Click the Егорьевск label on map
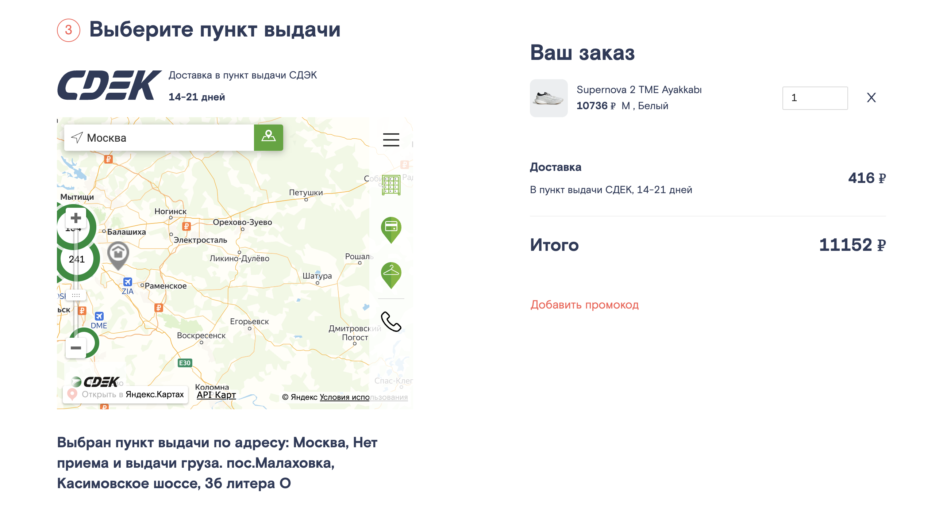Viewport: 943px width, 517px height. [x=249, y=321]
